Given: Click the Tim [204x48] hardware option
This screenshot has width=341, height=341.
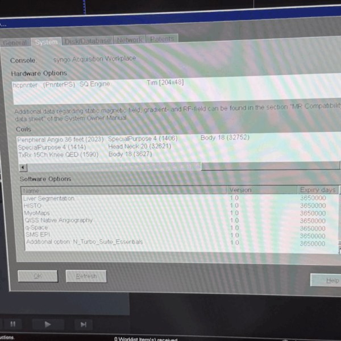Looking at the screenshot, I should (x=165, y=82).
